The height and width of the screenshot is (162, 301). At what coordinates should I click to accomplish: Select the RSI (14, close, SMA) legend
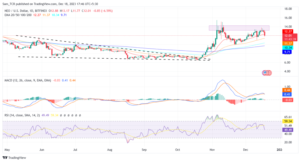(x=22, y=115)
